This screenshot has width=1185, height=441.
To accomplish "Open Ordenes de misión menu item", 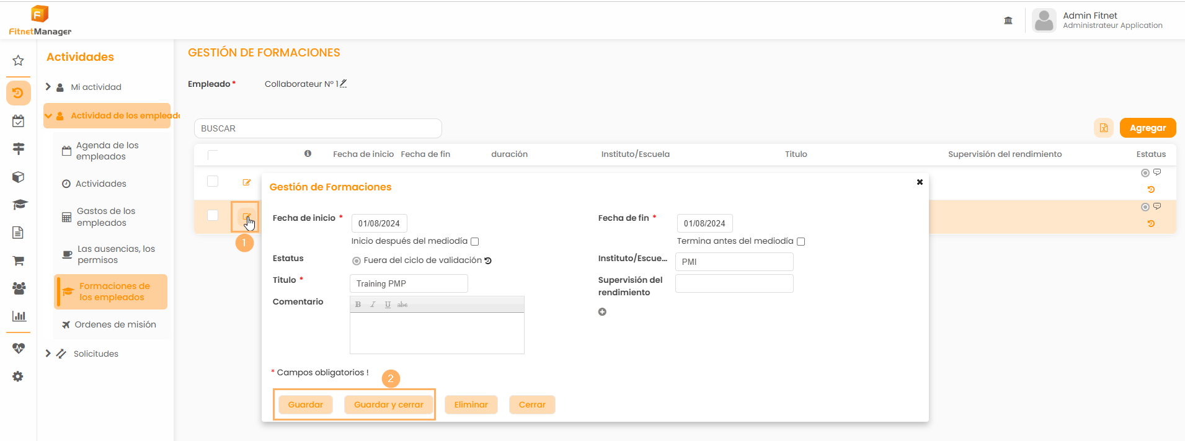I will coord(115,324).
